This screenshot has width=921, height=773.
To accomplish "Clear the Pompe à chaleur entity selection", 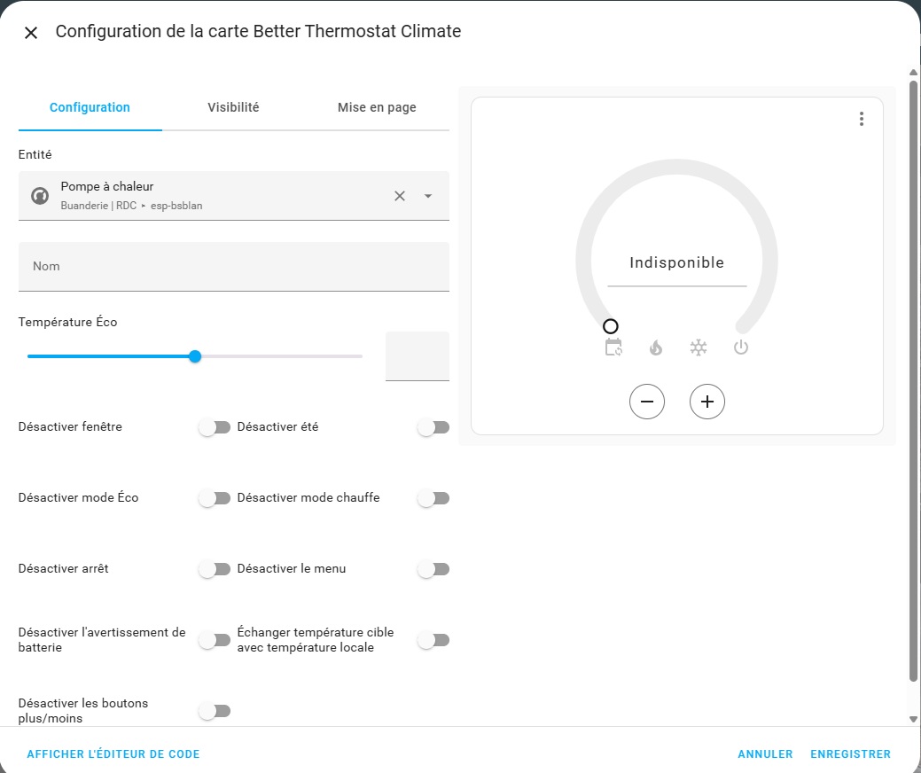I will 400,196.
